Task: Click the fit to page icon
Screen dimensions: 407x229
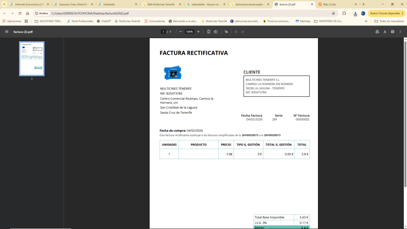Action: 209,31
